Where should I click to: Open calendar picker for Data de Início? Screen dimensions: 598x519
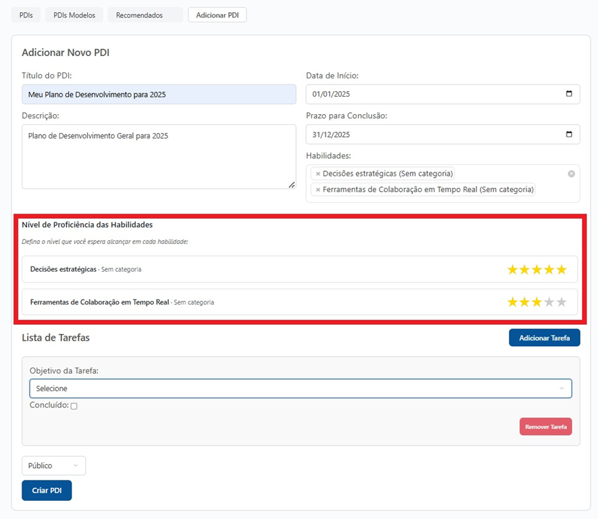coord(569,94)
